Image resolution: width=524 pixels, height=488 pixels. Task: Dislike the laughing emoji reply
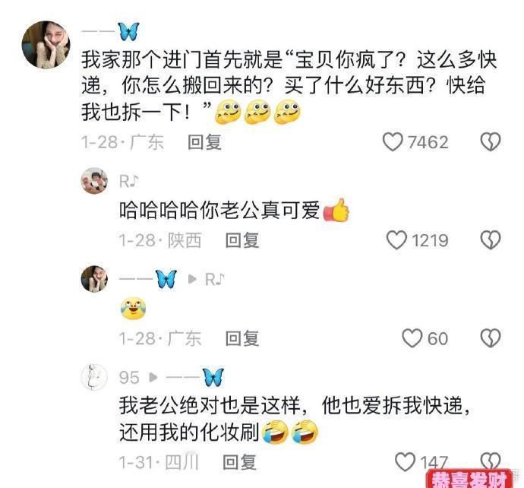coord(491,338)
